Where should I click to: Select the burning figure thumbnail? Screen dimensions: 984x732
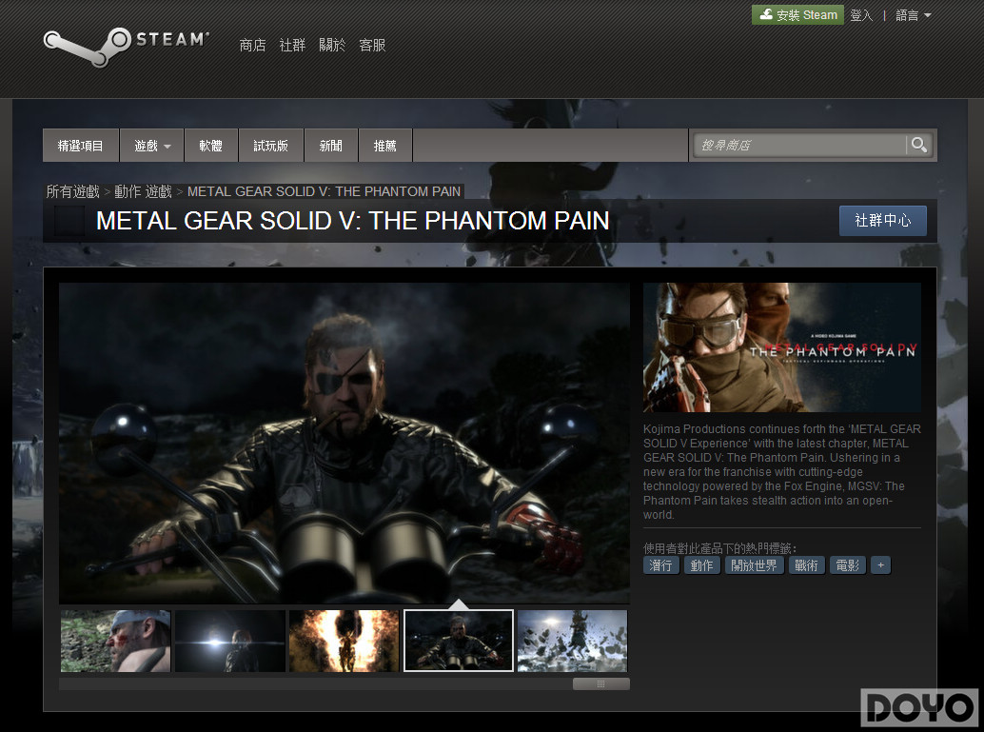click(344, 641)
